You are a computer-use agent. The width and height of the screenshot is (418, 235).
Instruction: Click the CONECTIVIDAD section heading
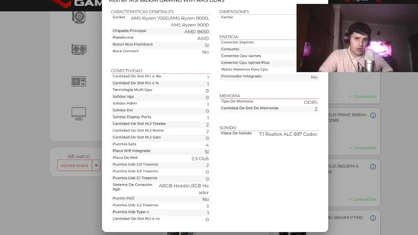point(126,71)
